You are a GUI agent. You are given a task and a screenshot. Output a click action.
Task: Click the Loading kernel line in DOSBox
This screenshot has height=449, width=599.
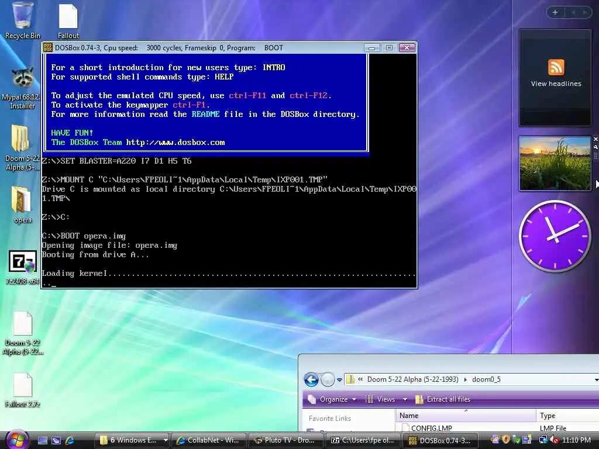tap(229, 274)
